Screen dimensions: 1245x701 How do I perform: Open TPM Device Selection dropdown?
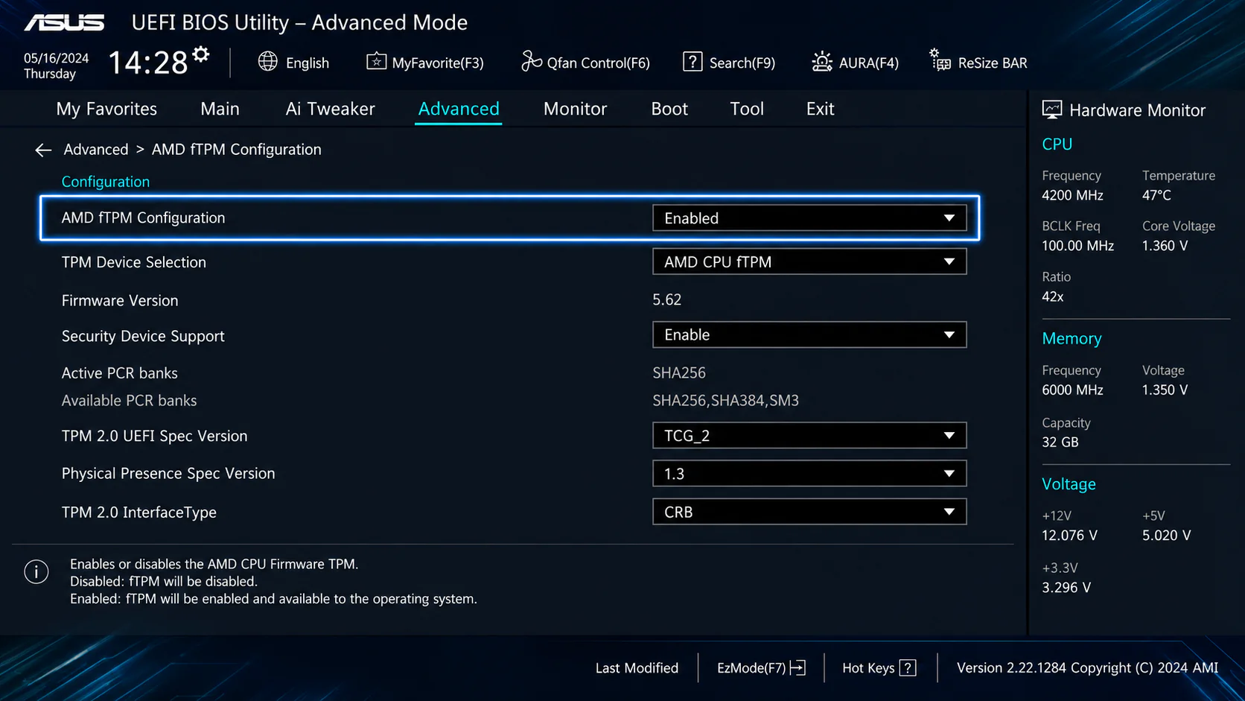coord(809,261)
